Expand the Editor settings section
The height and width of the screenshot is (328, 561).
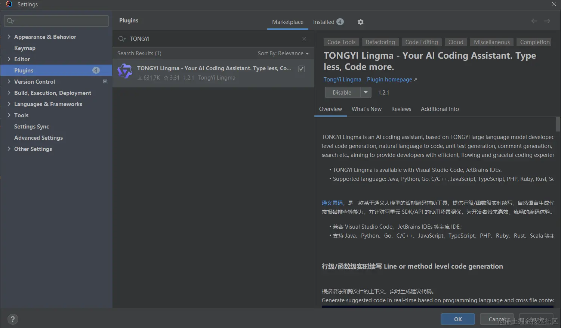coord(9,59)
